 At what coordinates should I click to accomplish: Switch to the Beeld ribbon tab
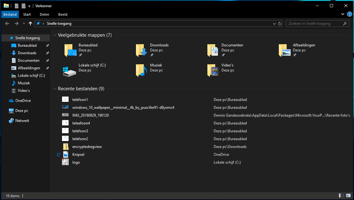63,14
